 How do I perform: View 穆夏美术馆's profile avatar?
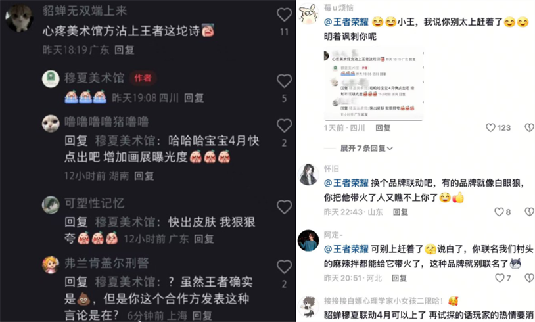point(51,78)
